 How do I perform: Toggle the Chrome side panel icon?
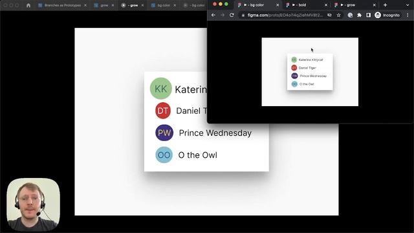(368, 16)
